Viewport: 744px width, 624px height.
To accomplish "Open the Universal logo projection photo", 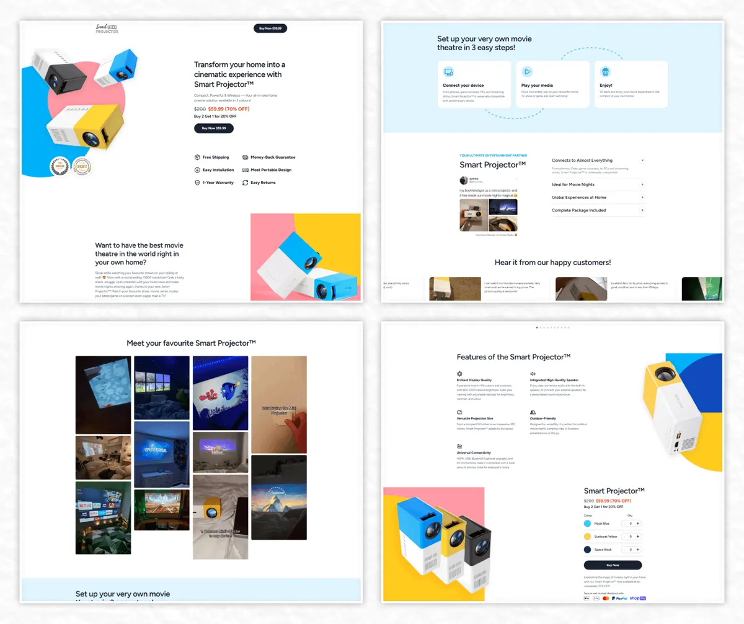I will pyautogui.click(x=162, y=454).
